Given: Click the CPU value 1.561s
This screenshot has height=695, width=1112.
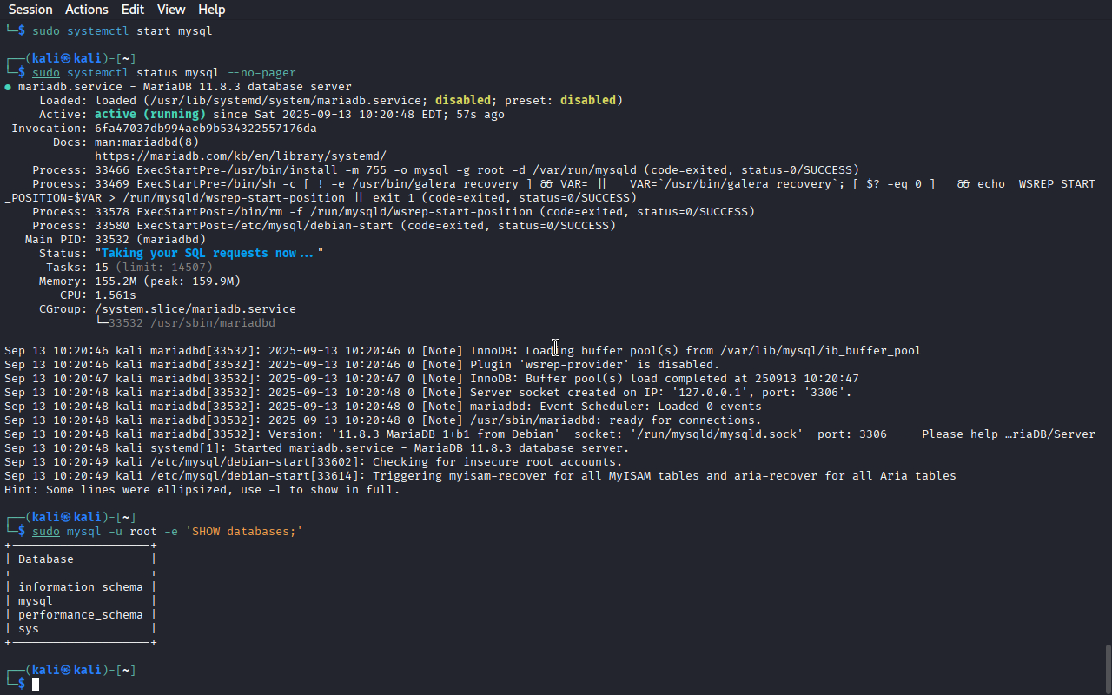Looking at the screenshot, I should [116, 295].
